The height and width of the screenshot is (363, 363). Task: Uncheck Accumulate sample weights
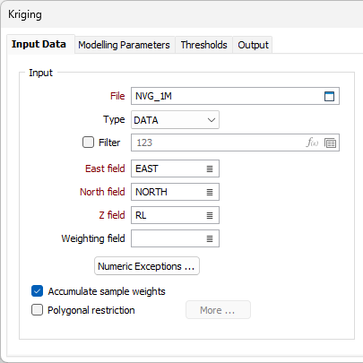[x=37, y=291]
